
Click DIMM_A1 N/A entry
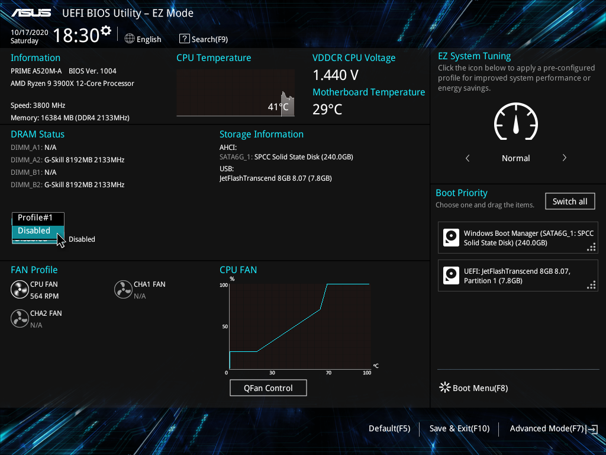(x=34, y=148)
